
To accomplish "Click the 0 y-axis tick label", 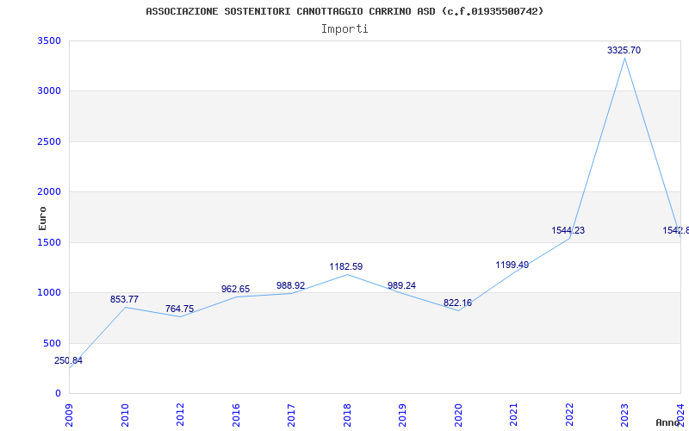I will (58, 393).
